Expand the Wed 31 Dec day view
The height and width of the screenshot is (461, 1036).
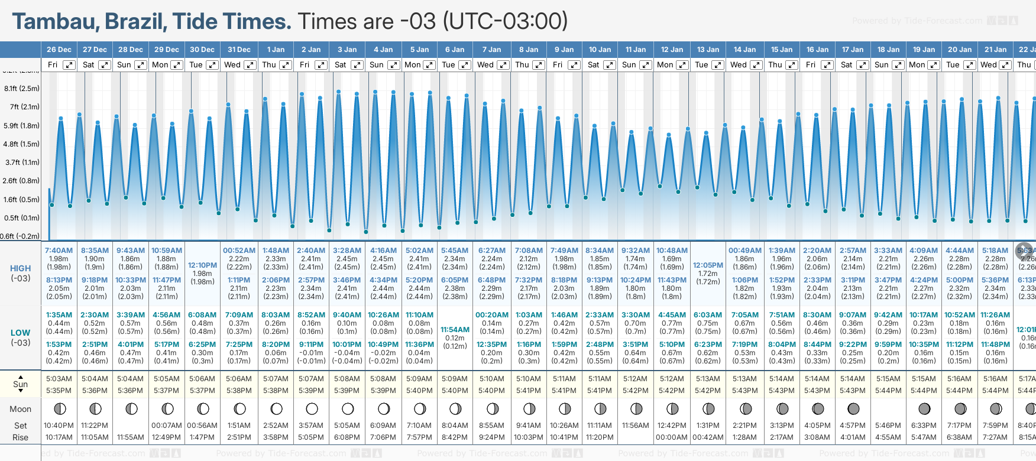[250, 65]
